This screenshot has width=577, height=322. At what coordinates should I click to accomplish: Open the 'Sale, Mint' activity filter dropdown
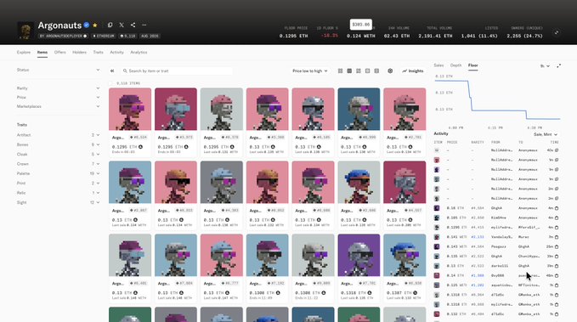pos(546,134)
